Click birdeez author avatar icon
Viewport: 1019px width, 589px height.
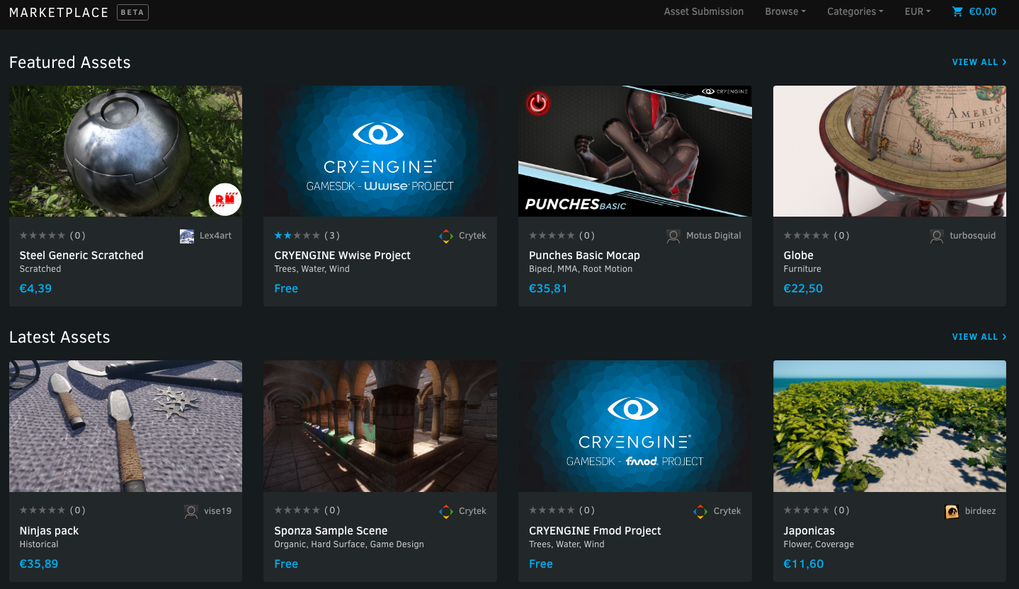[x=952, y=511]
